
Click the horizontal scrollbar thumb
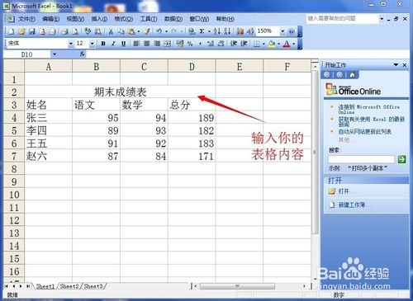click(237, 286)
